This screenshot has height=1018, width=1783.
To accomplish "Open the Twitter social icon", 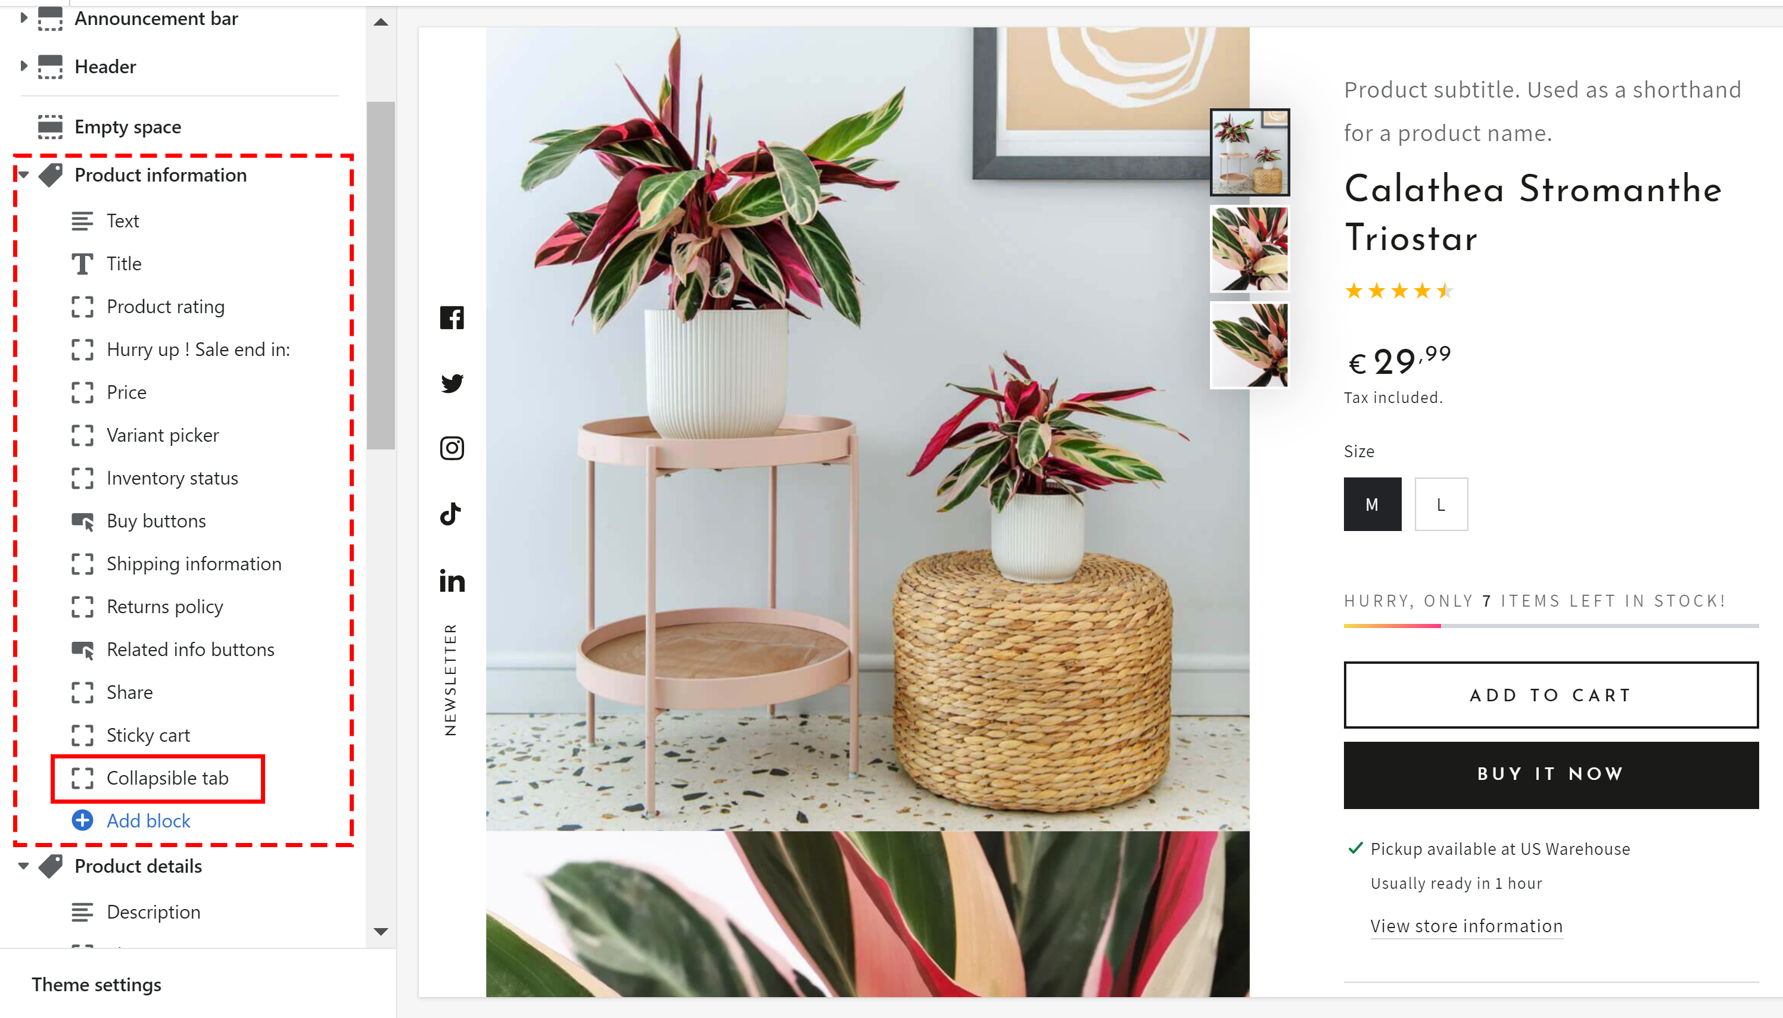I will [x=452, y=382].
